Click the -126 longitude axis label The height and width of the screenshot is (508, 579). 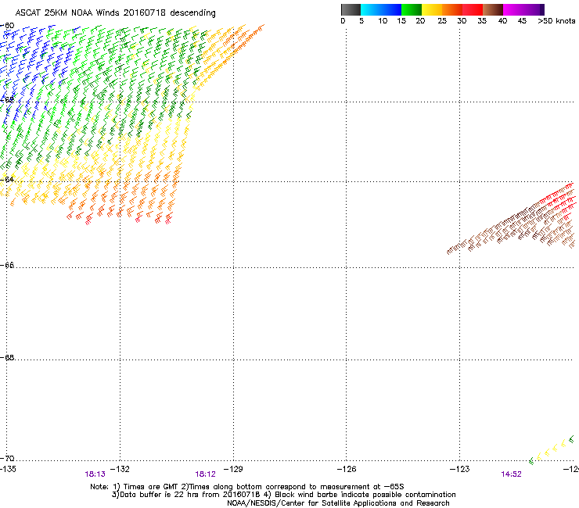click(347, 469)
